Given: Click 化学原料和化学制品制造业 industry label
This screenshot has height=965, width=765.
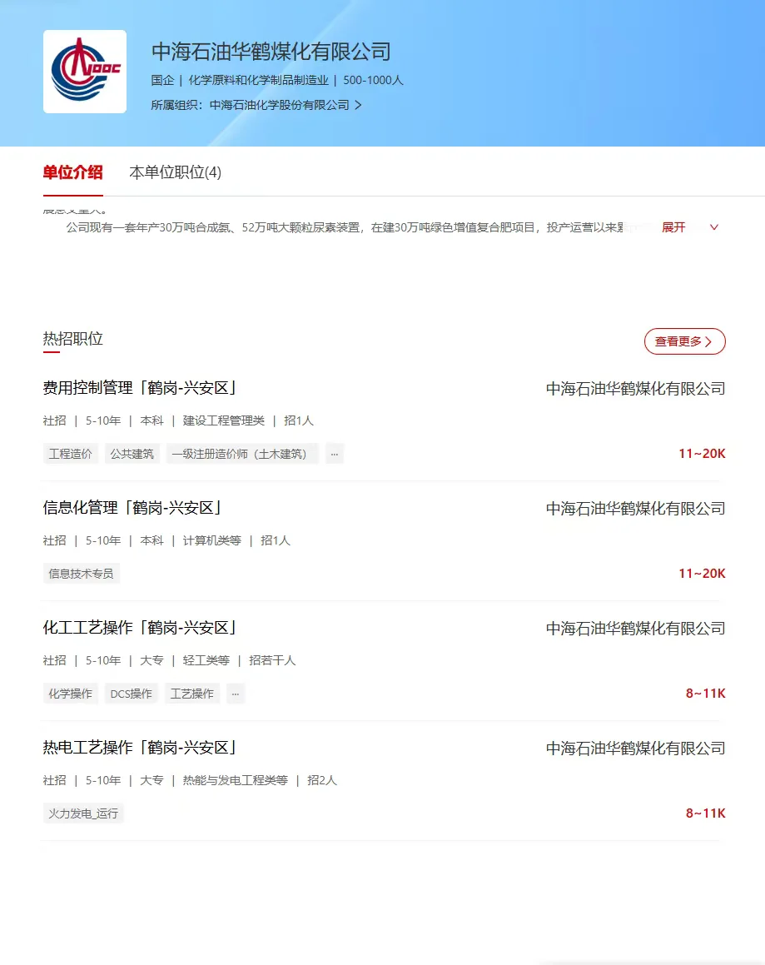Looking at the screenshot, I should pyautogui.click(x=259, y=80).
